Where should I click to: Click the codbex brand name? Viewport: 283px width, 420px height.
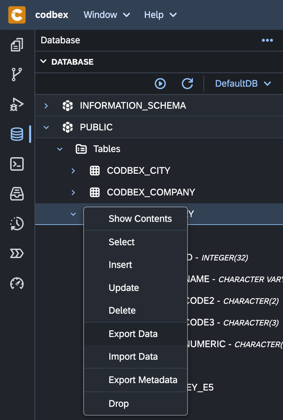pyautogui.click(x=52, y=15)
